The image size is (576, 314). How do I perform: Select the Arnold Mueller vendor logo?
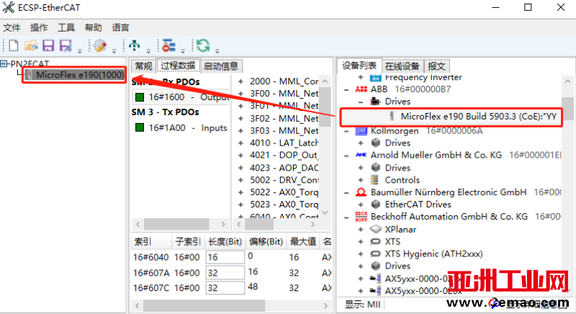pyautogui.click(x=361, y=155)
